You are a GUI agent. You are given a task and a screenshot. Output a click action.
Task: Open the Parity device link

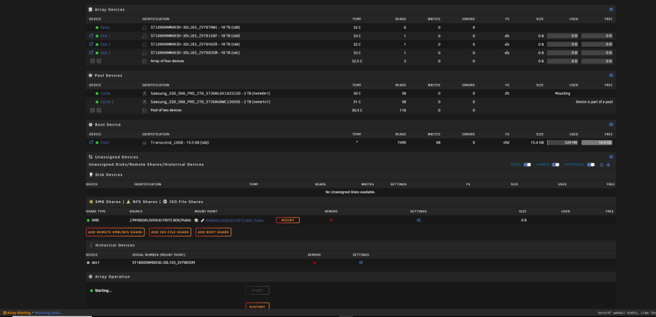tap(105, 28)
